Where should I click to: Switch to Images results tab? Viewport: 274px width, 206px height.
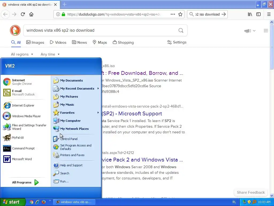point(35,42)
